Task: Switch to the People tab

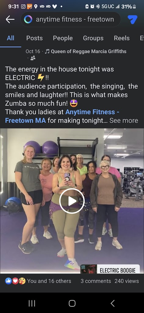Action: [x=63, y=38]
